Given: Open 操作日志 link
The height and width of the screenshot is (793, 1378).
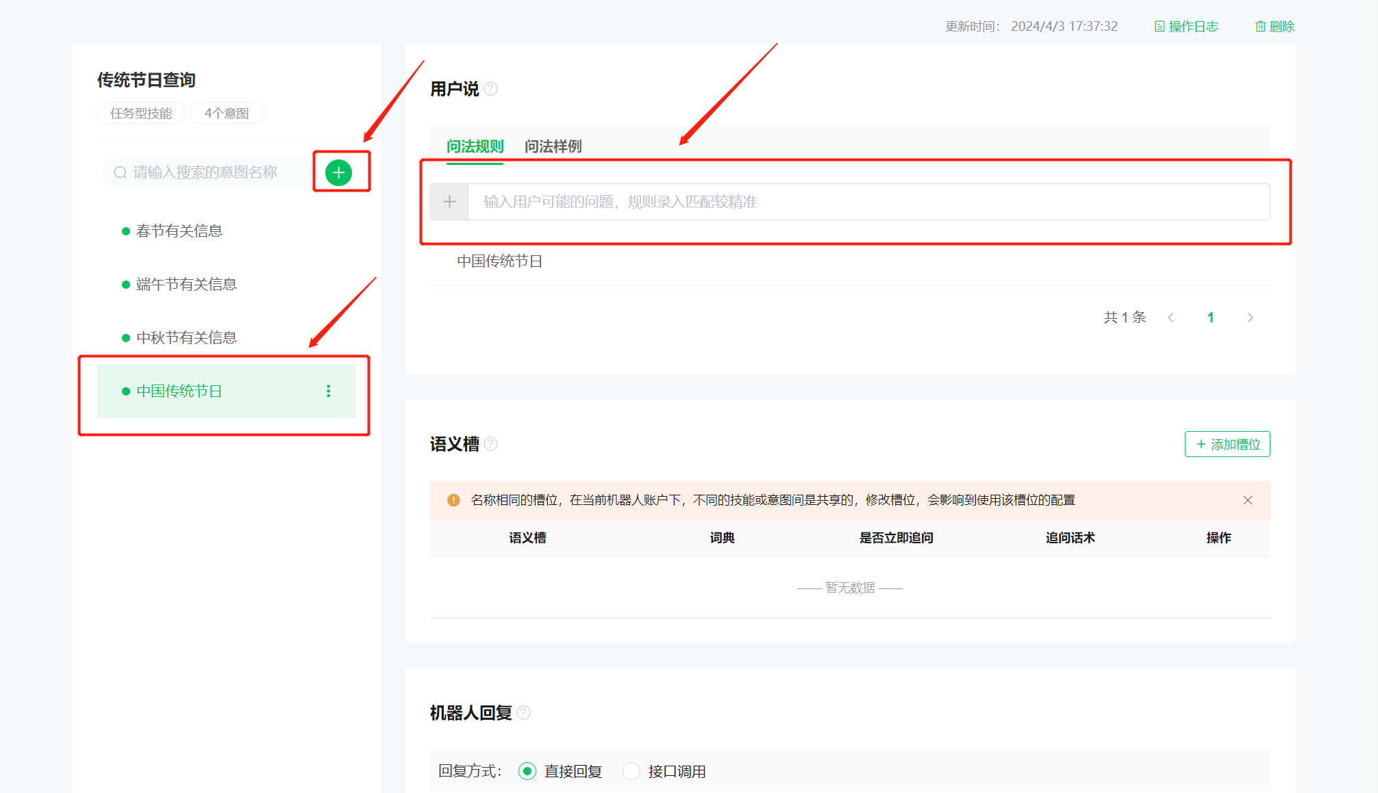Looking at the screenshot, I should click(1186, 27).
